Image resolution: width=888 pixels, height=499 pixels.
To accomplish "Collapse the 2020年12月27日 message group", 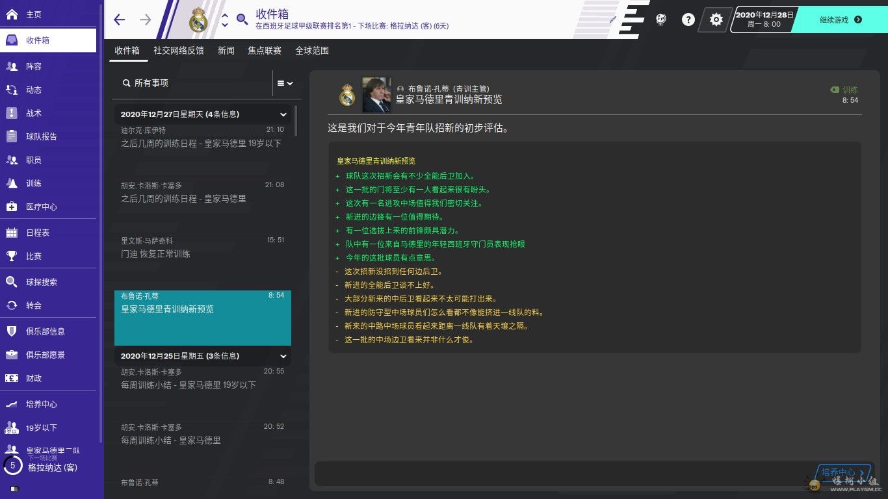I will click(x=283, y=114).
